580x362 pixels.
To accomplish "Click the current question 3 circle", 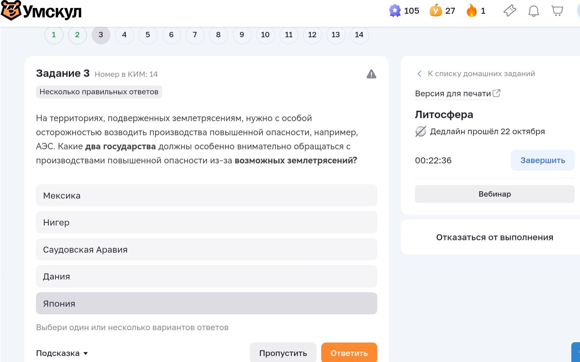I will click(101, 35).
